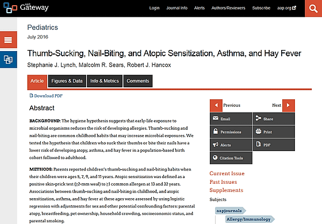Click the Allergy/Immunology subject tag
322x224 pixels.
pyautogui.click(x=250, y=219)
